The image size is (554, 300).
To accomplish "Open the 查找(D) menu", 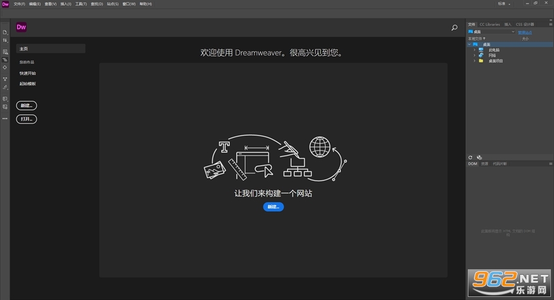I will 97,4.
